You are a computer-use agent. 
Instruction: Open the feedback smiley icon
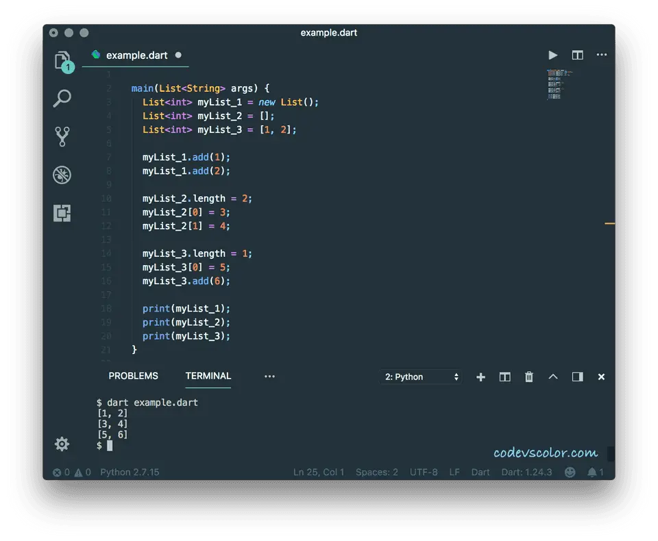(570, 473)
